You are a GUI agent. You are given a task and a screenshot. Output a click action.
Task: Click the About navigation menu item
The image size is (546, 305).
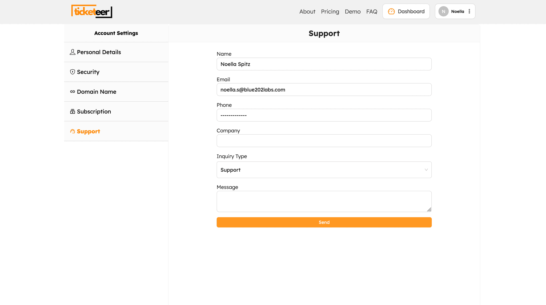[x=307, y=11]
